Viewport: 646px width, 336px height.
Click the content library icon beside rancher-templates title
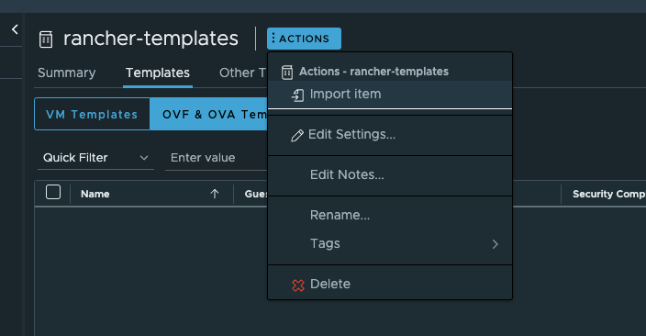click(x=46, y=39)
